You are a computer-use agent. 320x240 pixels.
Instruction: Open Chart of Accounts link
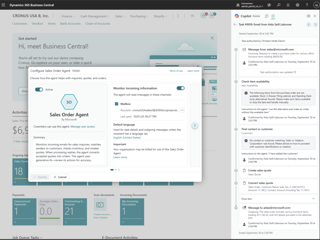[x=98, y=24]
